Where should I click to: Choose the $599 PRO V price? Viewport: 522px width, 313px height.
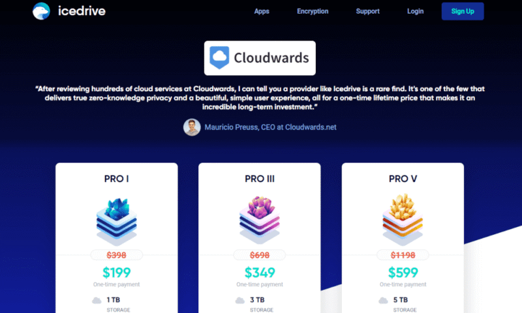pyautogui.click(x=403, y=273)
